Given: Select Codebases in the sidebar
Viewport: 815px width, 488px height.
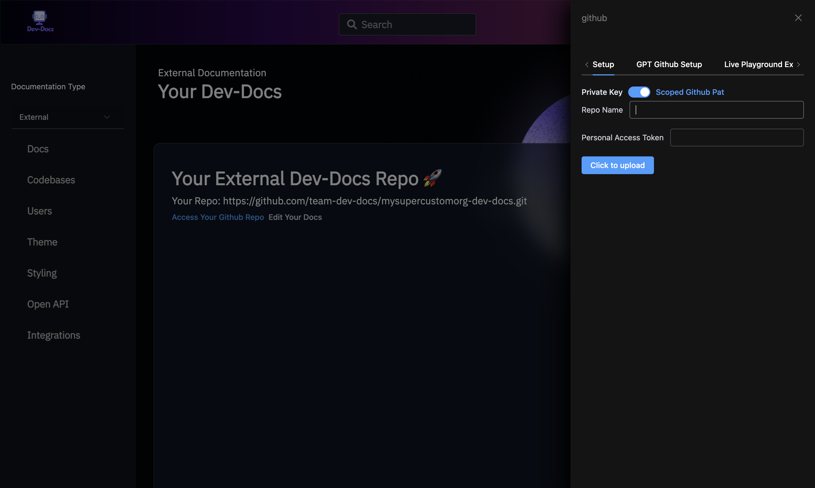Looking at the screenshot, I should coord(51,180).
